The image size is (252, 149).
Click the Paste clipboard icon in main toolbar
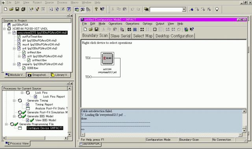point(125,9)
